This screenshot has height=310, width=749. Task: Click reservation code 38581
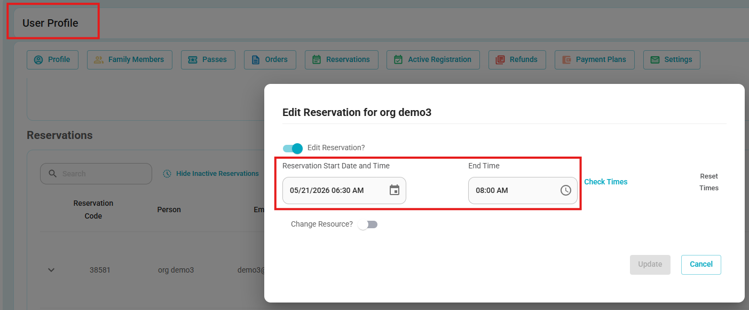click(x=100, y=270)
